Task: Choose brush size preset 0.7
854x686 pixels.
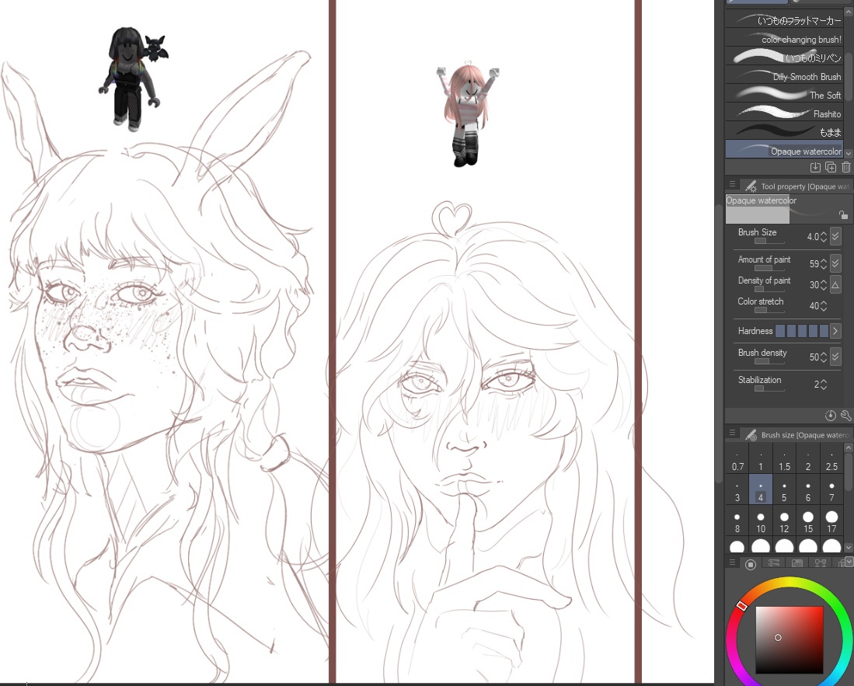Action: (x=737, y=459)
